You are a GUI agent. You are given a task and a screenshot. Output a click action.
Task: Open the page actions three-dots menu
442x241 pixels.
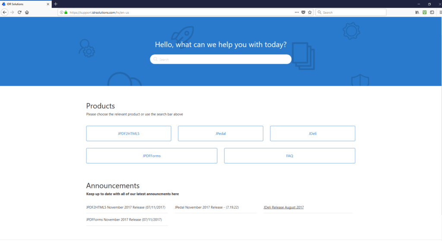(297, 13)
